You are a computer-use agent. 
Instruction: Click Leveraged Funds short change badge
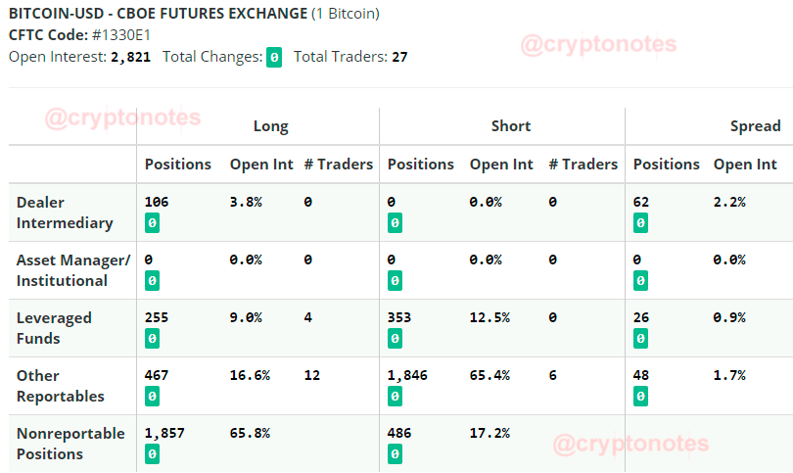[x=395, y=339]
